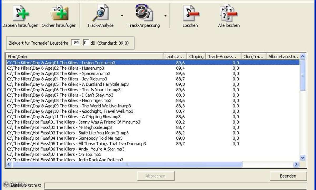Click the horizontal scrollbar thumb
Screen dimensions: 316x190
127,164
